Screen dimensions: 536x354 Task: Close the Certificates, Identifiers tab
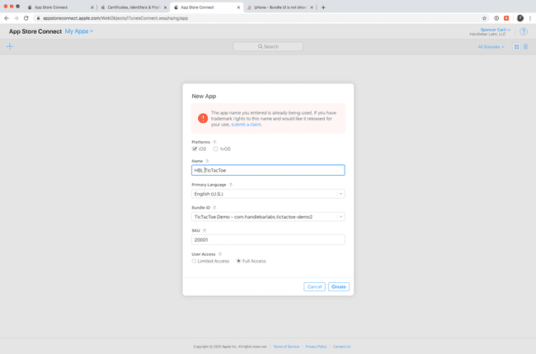click(165, 7)
